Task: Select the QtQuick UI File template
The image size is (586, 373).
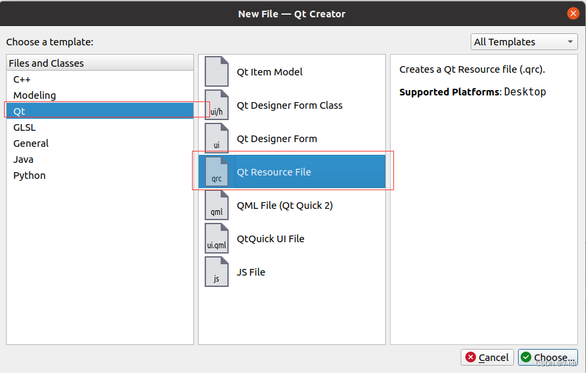Action: point(292,238)
